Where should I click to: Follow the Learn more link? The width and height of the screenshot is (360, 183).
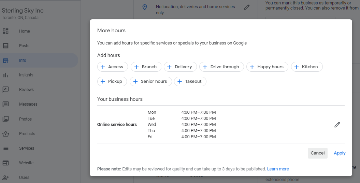pos(278,169)
